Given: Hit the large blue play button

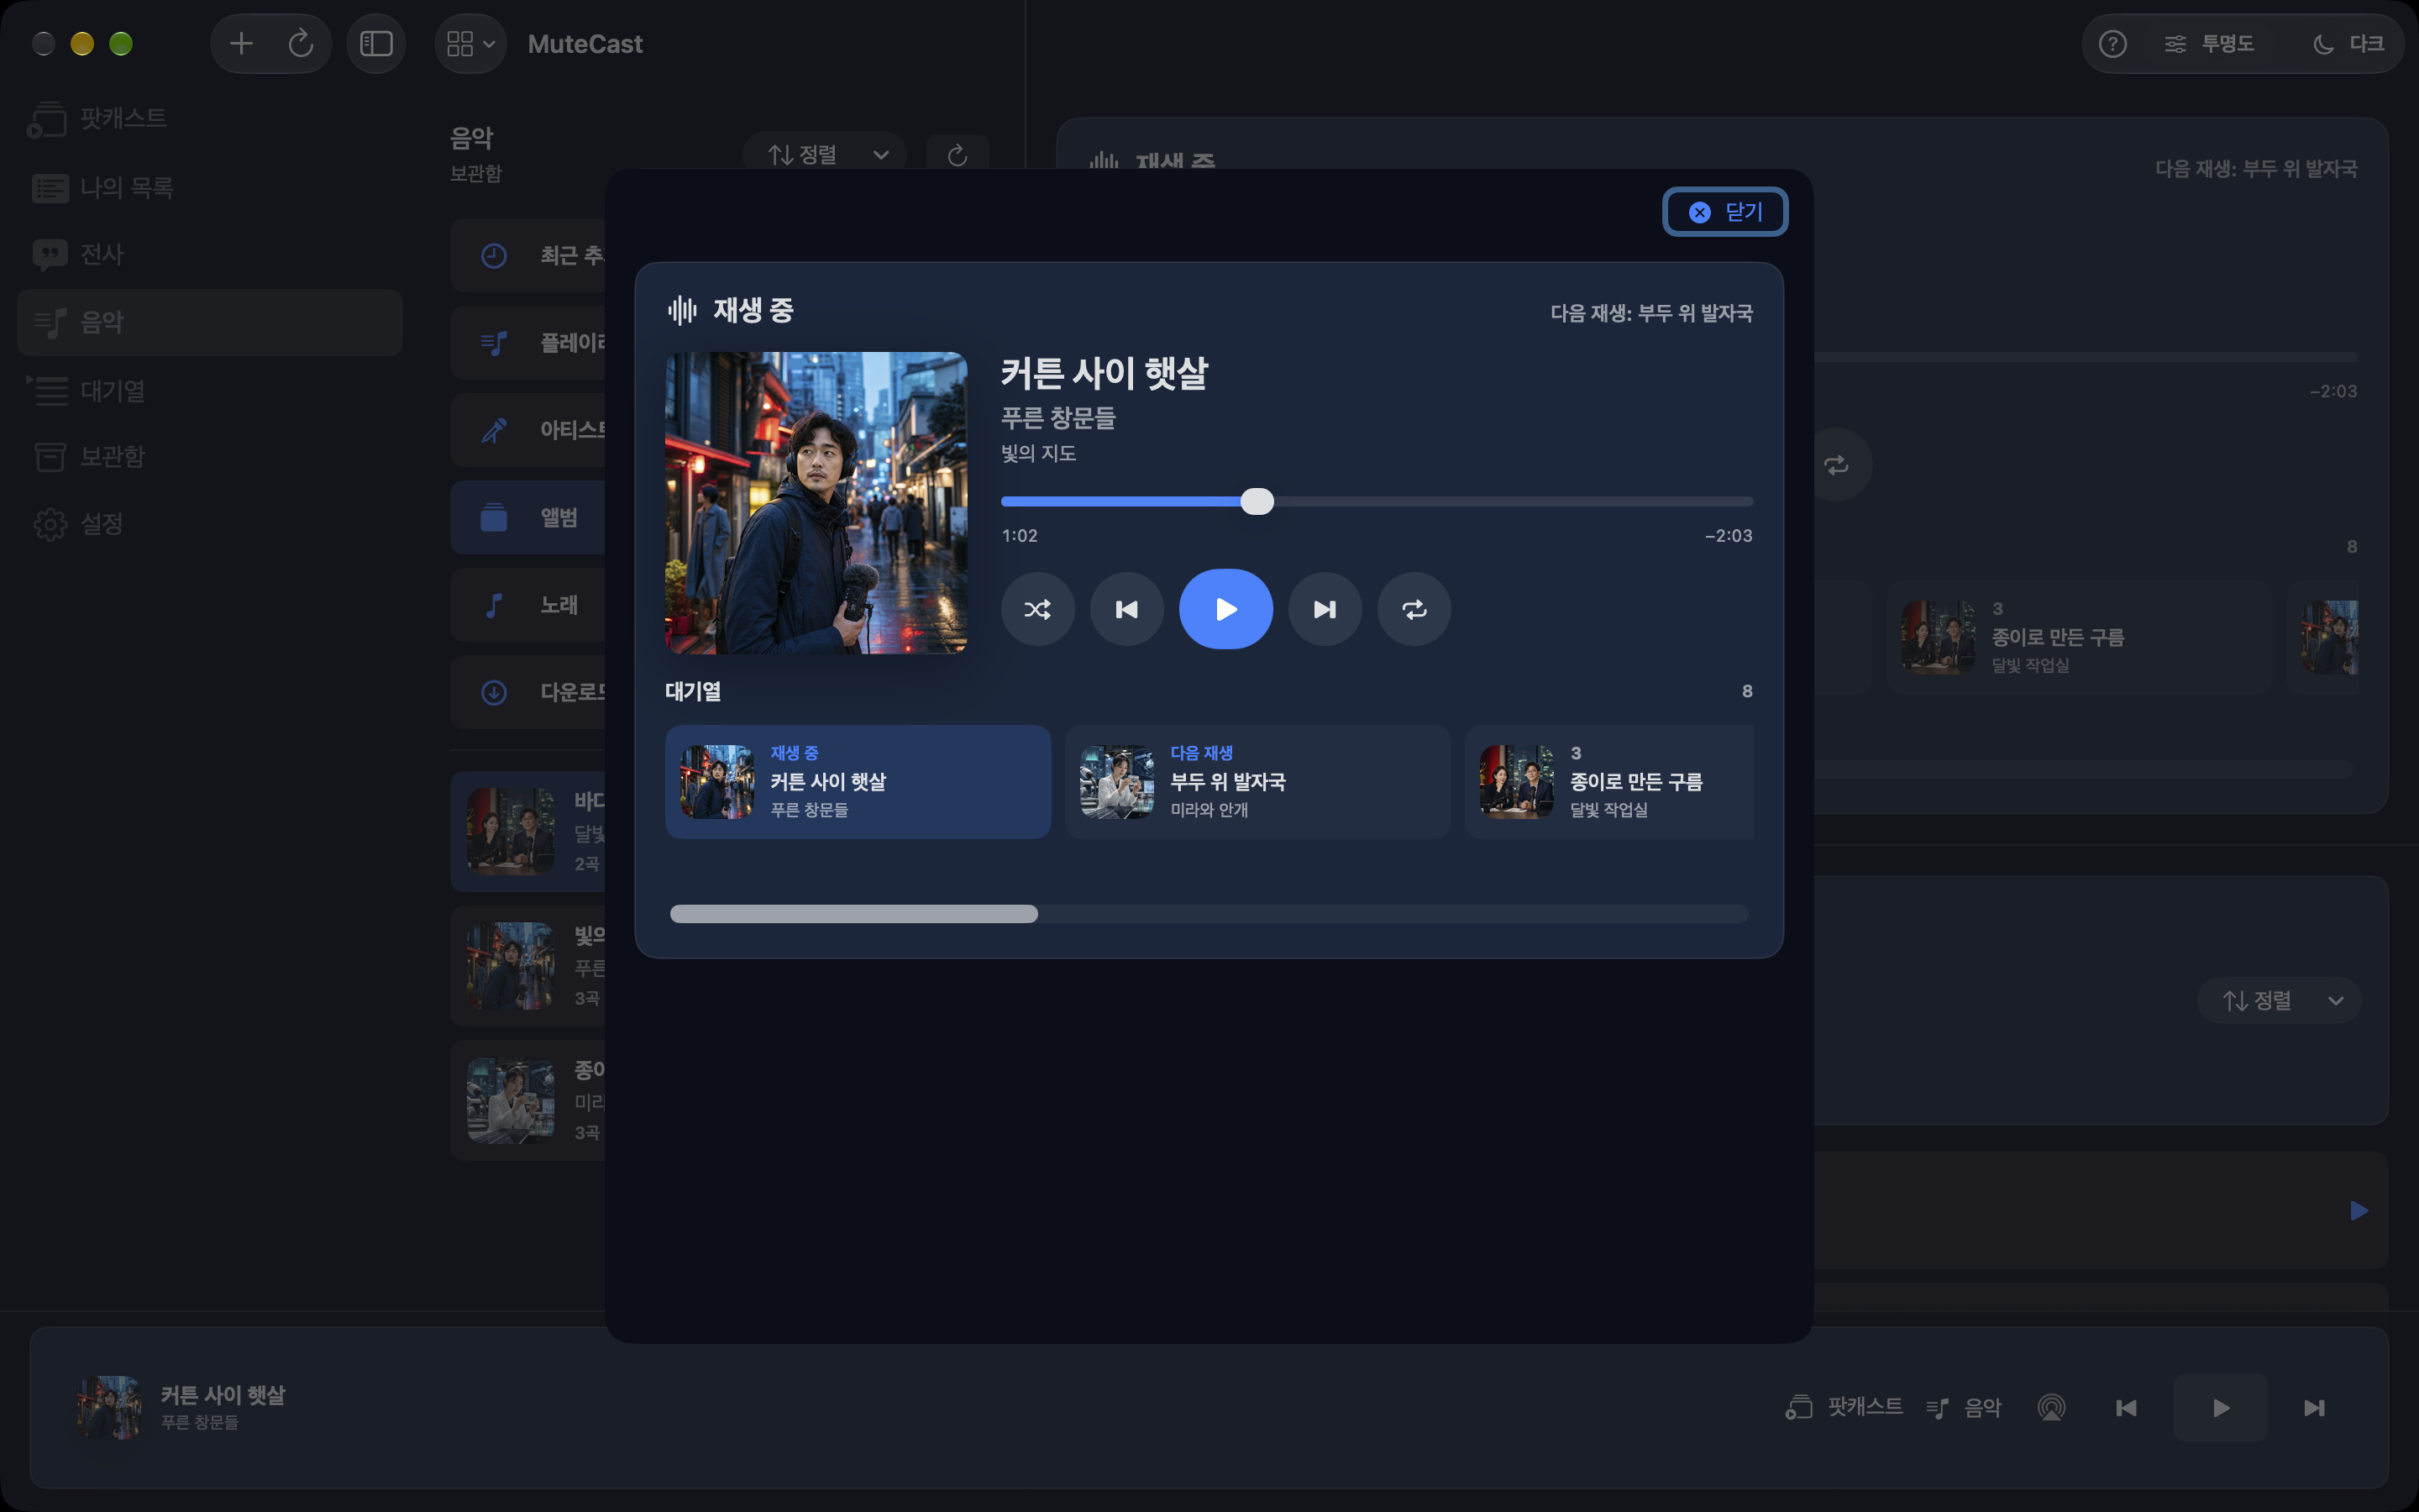Looking at the screenshot, I should tap(1225, 609).
